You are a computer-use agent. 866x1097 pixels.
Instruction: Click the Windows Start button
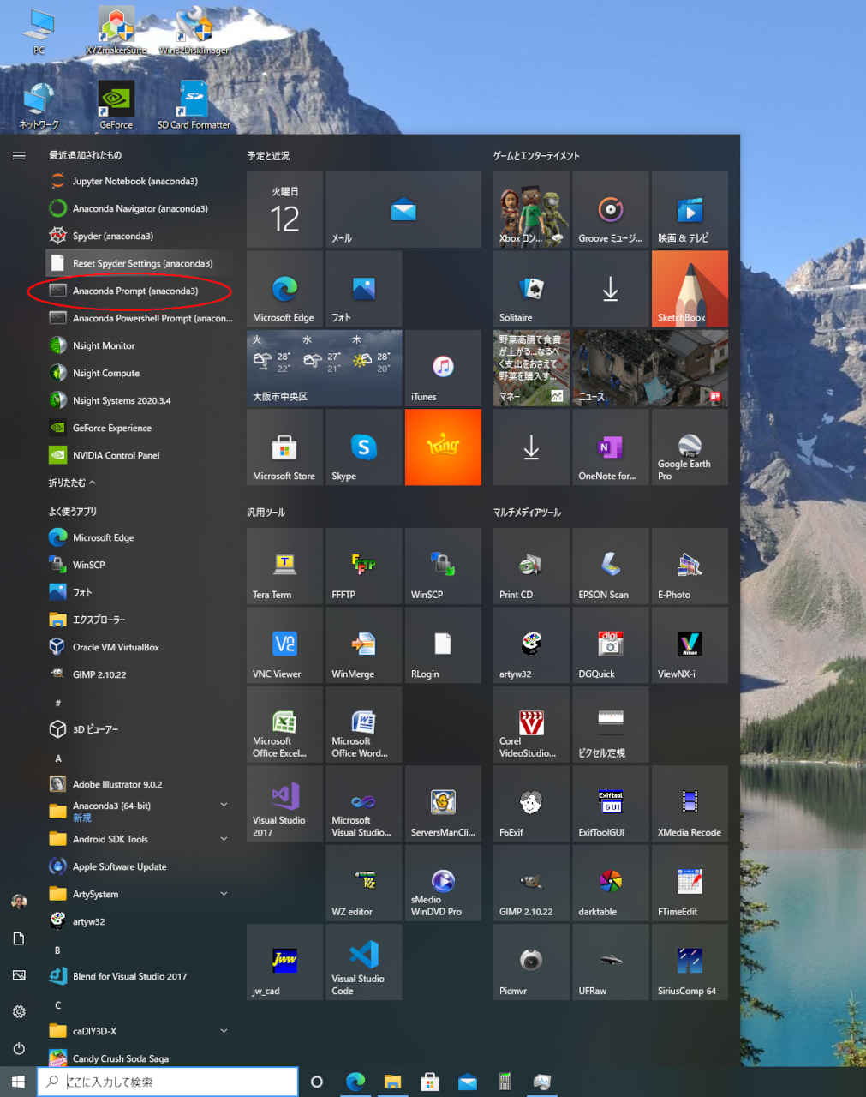tap(19, 1082)
